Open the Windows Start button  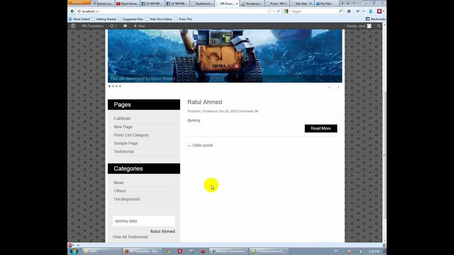tap(74, 251)
